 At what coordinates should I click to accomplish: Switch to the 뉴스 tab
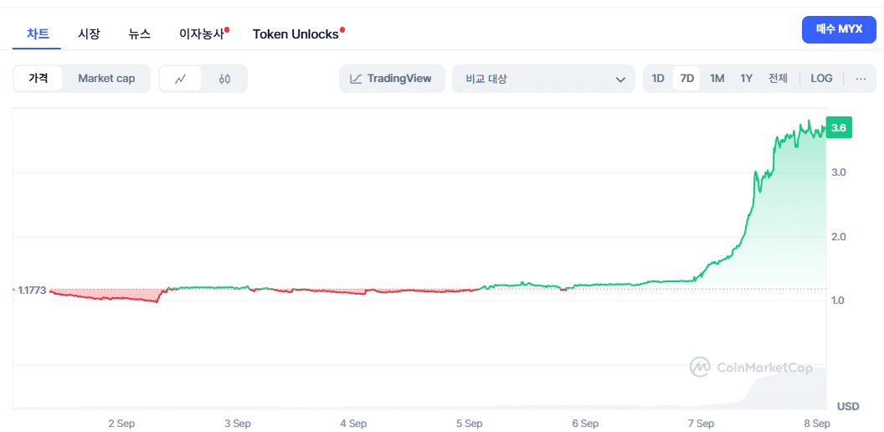139,33
